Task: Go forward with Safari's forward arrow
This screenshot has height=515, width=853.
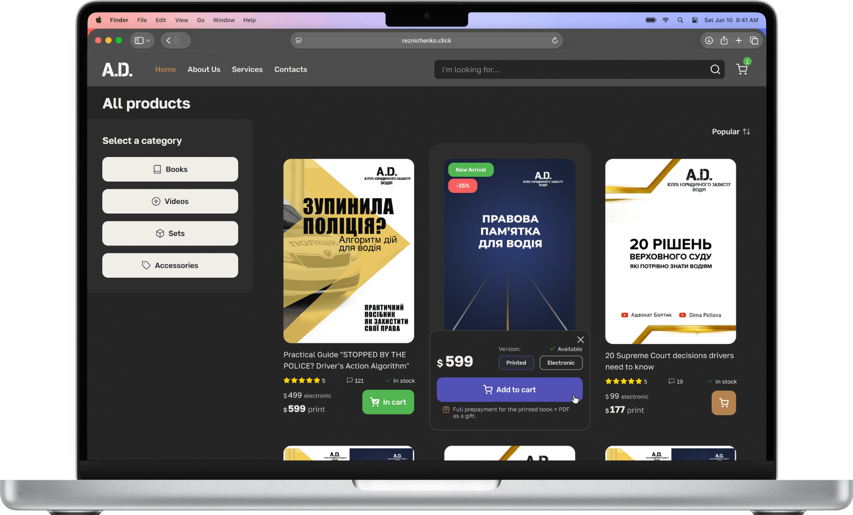Action: (183, 40)
